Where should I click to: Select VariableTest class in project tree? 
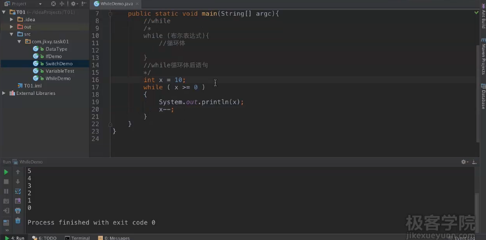coord(60,71)
